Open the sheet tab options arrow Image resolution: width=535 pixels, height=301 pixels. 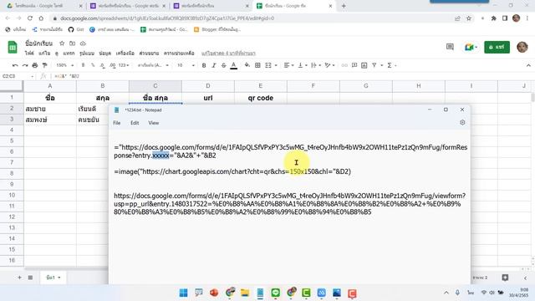click(59, 278)
